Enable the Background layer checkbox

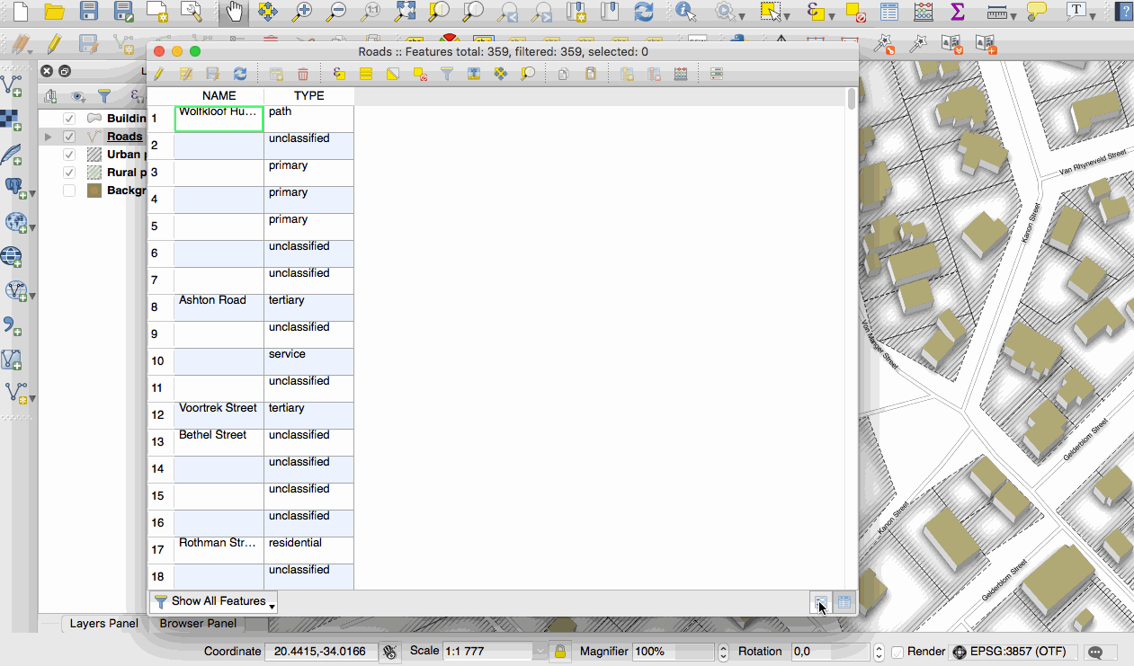[69, 191]
